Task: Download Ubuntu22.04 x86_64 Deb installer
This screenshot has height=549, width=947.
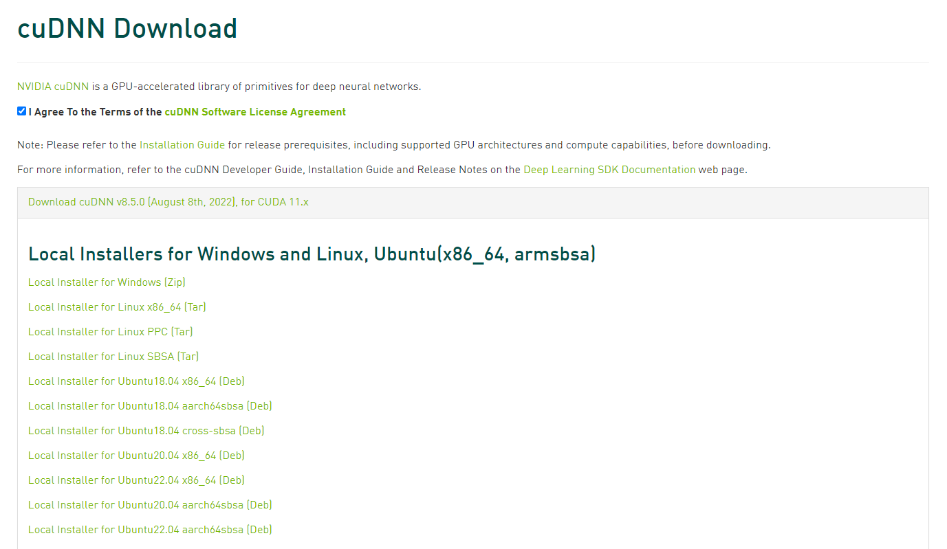Action: click(136, 480)
